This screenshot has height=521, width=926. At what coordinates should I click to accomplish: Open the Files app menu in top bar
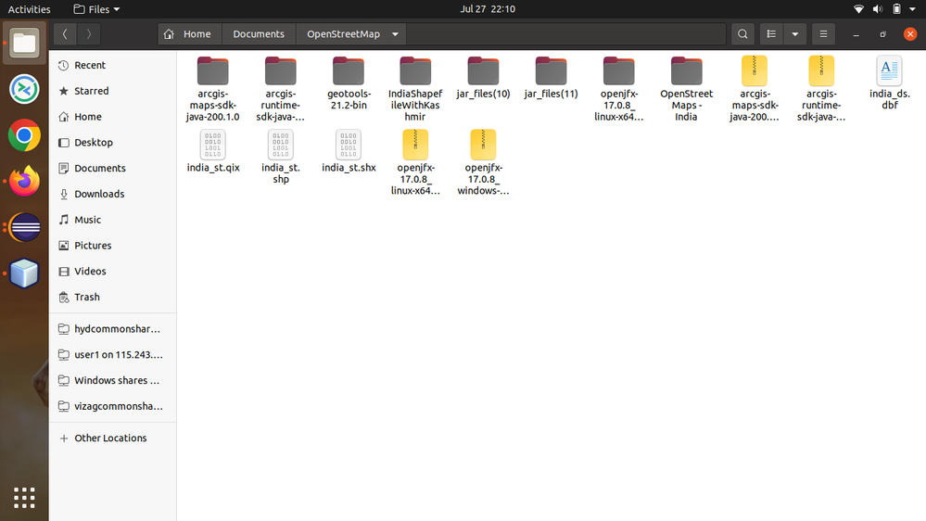point(96,9)
